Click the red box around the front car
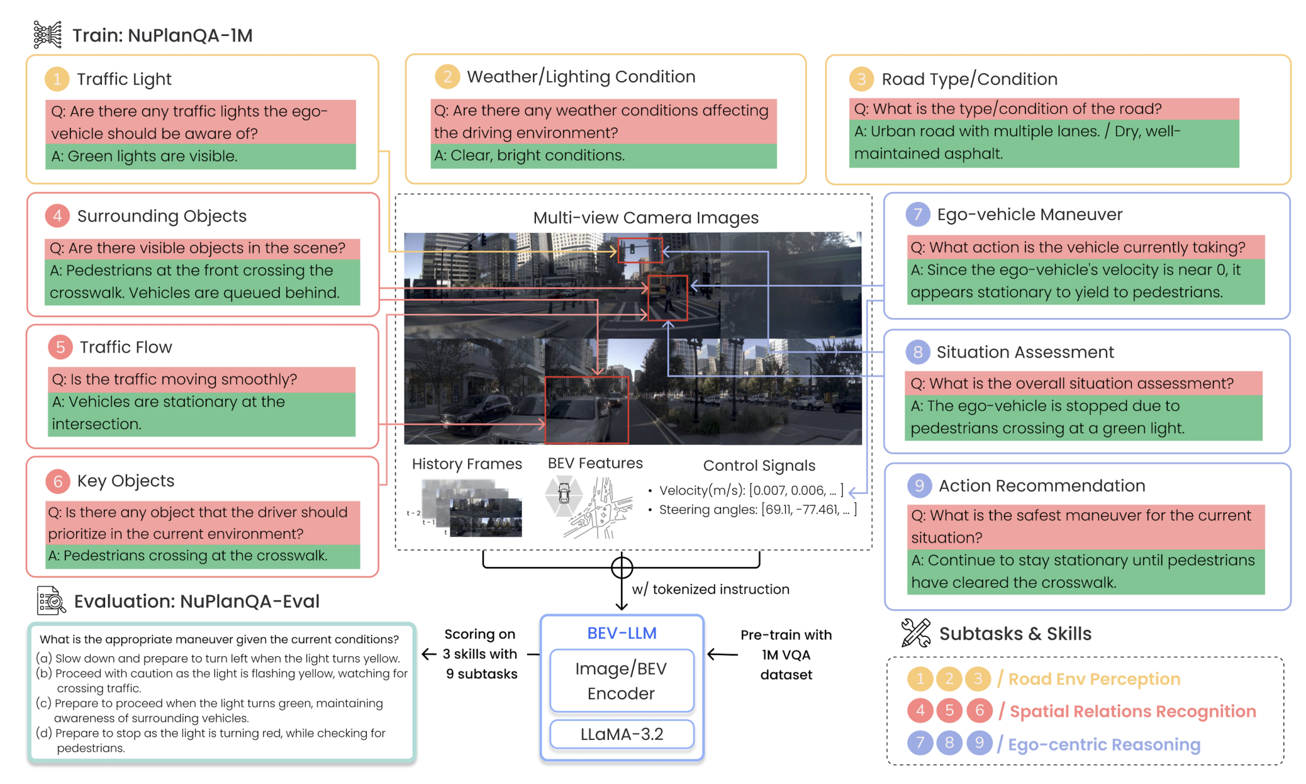 tap(586, 410)
